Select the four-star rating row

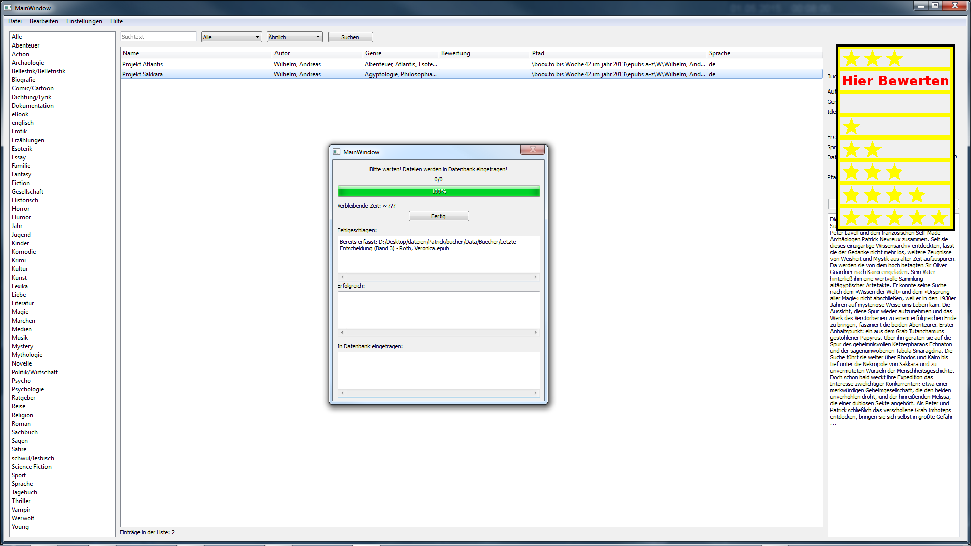tap(895, 195)
